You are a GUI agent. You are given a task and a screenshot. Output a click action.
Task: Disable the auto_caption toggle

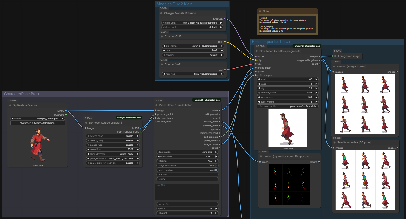[x=215, y=170]
